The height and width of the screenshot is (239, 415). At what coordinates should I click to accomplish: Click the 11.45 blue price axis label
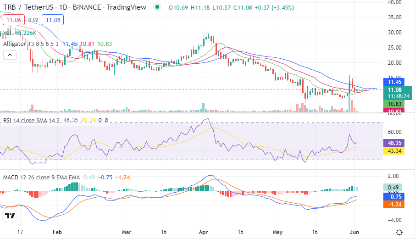pyautogui.click(x=394, y=82)
